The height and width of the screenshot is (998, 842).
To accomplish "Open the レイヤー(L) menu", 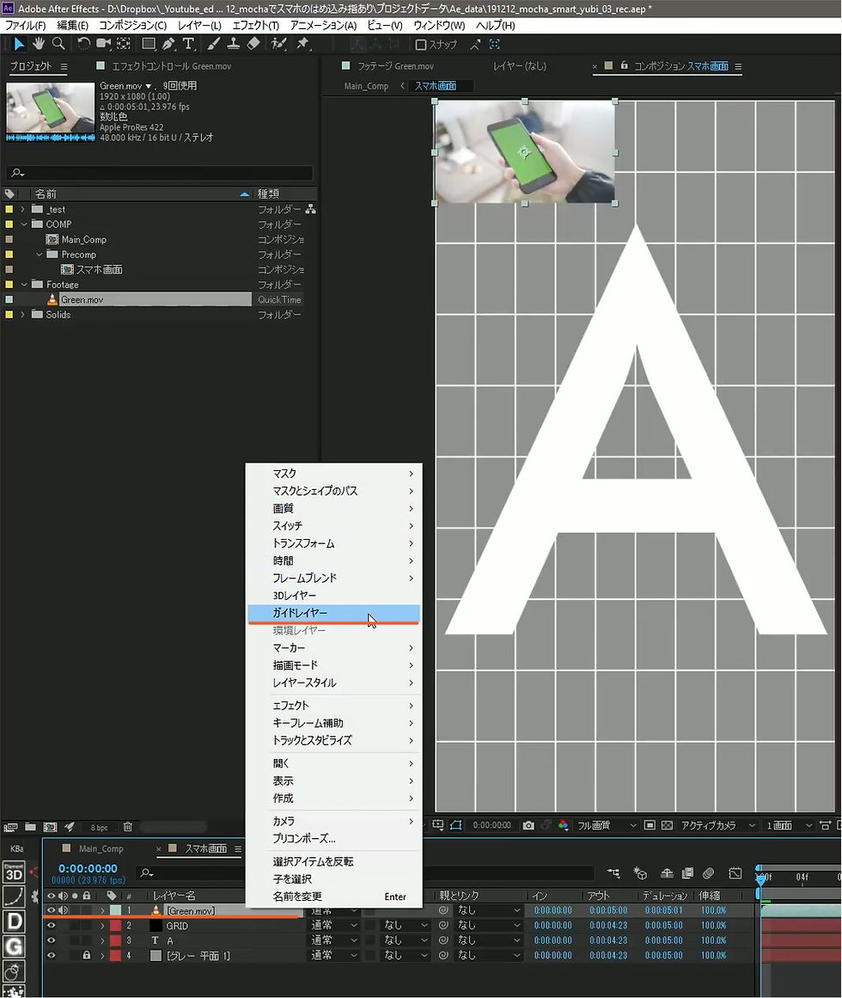I will 199,26.
